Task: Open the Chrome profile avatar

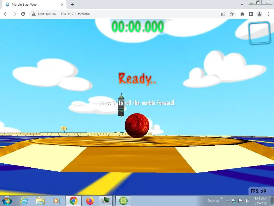Action: tap(260, 14)
